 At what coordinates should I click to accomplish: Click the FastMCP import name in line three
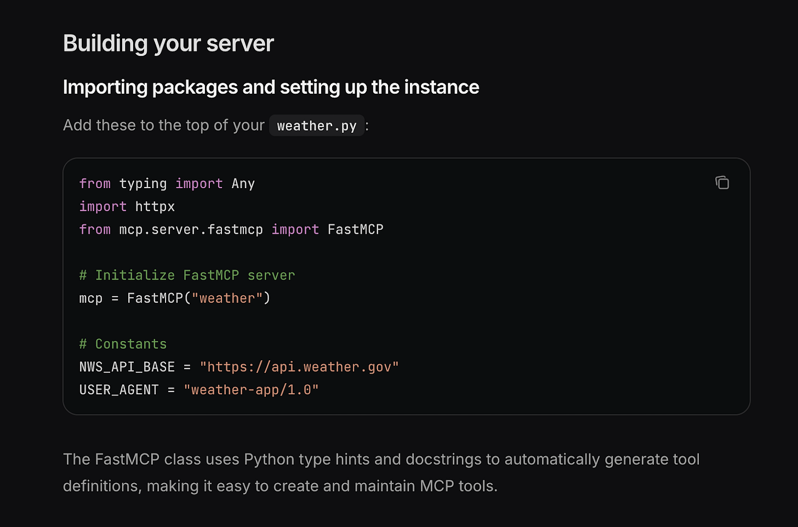355,229
